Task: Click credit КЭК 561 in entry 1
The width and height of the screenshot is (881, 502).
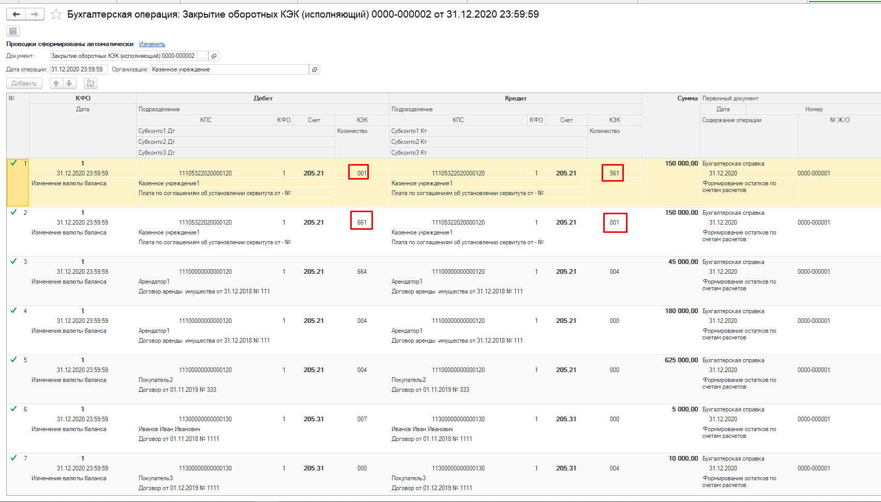Action: click(x=615, y=173)
